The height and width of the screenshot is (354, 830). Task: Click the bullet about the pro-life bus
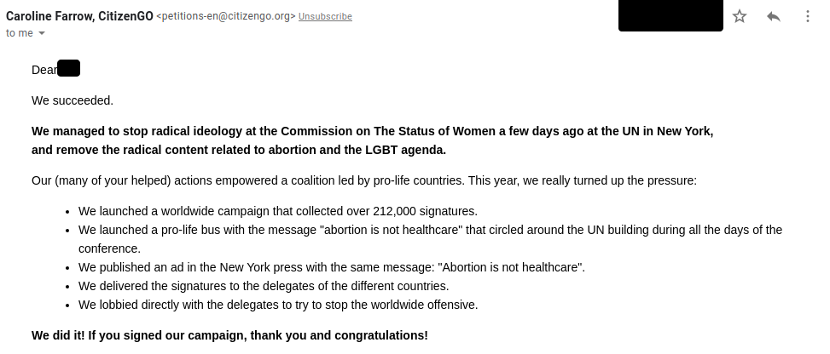[x=430, y=230]
